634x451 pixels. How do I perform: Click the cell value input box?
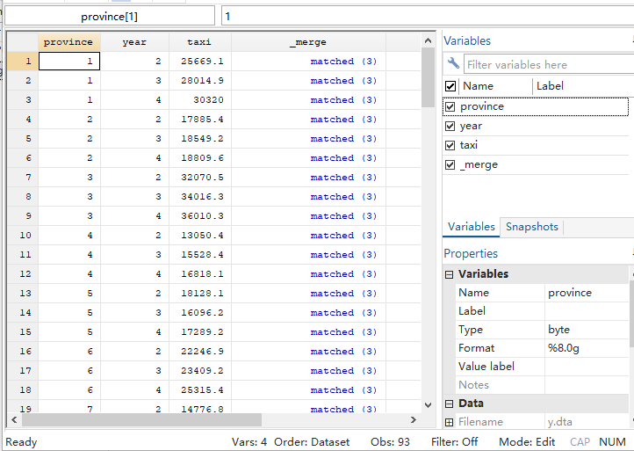[428, 16]
